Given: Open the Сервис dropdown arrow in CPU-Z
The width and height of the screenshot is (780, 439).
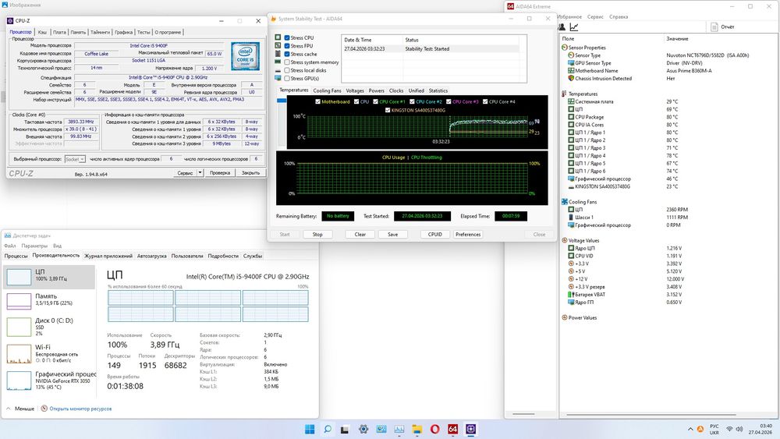Looking at the screenshot, I should point(200,173).
